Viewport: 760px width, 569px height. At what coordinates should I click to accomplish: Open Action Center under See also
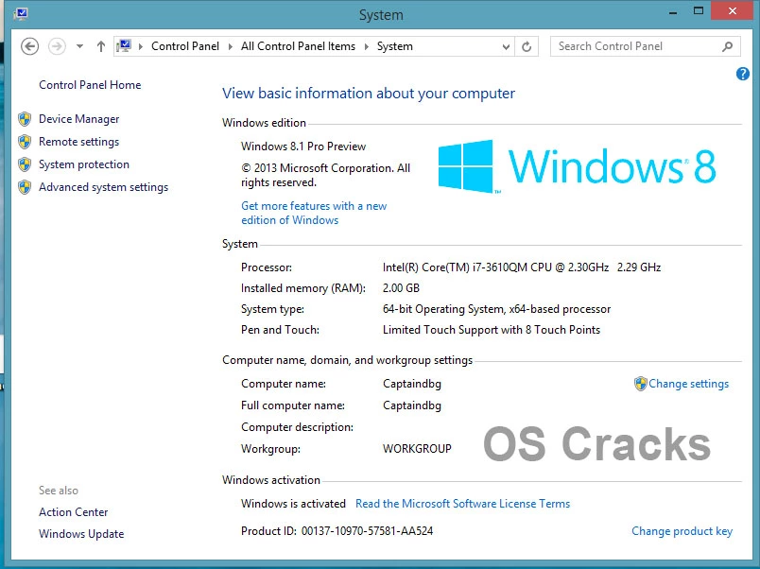(x=73, y=511)
